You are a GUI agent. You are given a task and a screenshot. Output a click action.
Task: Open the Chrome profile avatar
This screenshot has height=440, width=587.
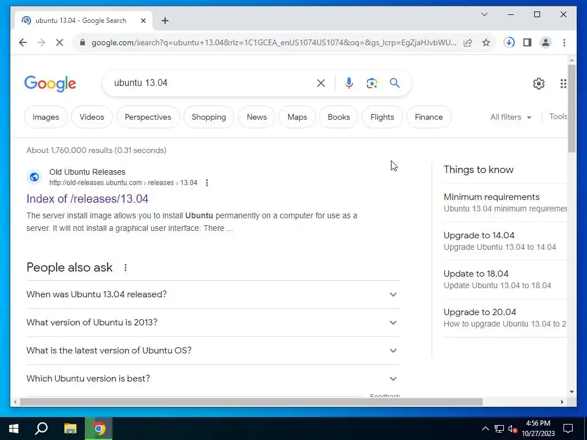coord(546,42)
